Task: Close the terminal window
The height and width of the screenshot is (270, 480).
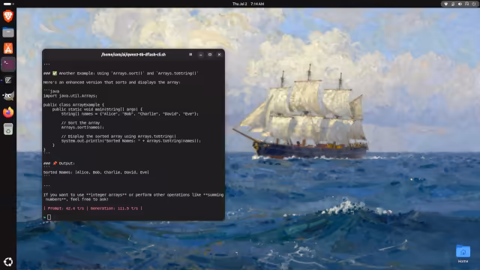Action: point(219,55)
